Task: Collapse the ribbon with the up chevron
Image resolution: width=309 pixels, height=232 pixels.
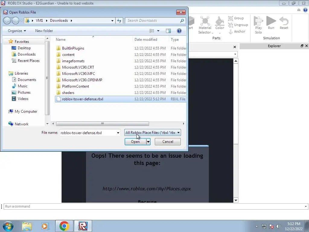Action: point(299,10)
